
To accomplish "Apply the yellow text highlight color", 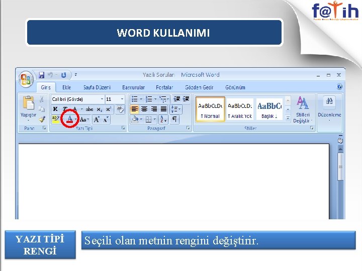I will [55, 119].
